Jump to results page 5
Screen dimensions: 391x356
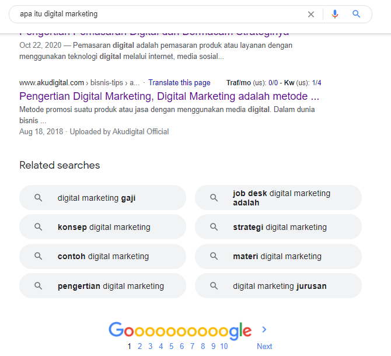[x=171, y=346]
